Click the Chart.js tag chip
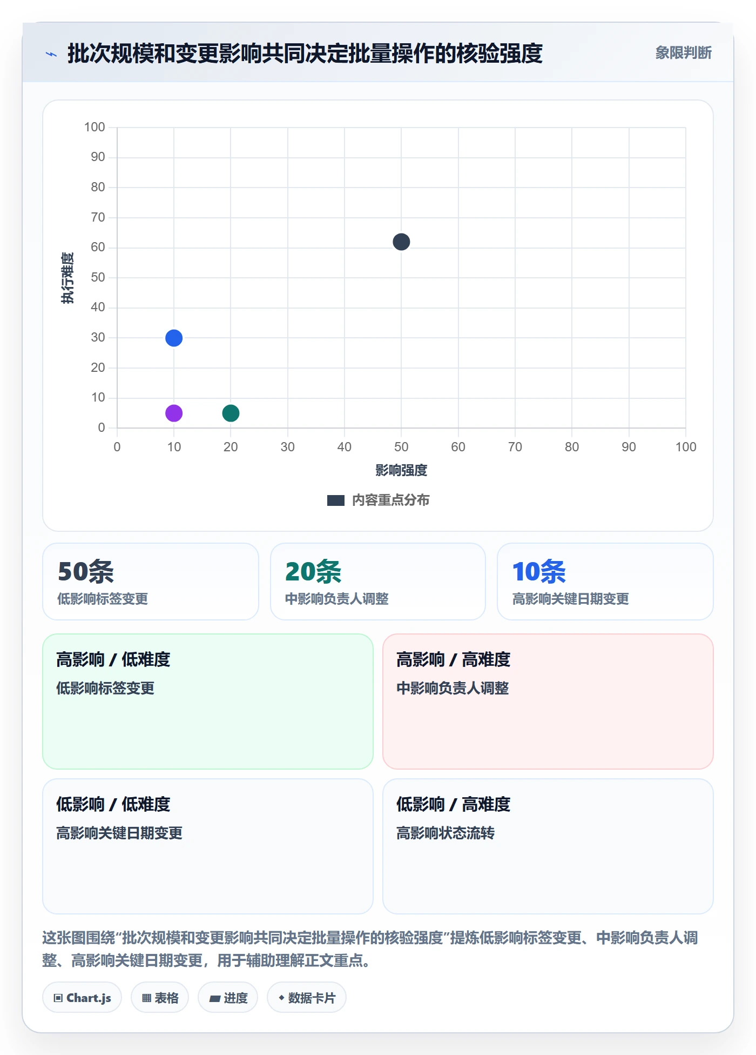Viewport: 756px width, 1055px height. tap(82, 998)
